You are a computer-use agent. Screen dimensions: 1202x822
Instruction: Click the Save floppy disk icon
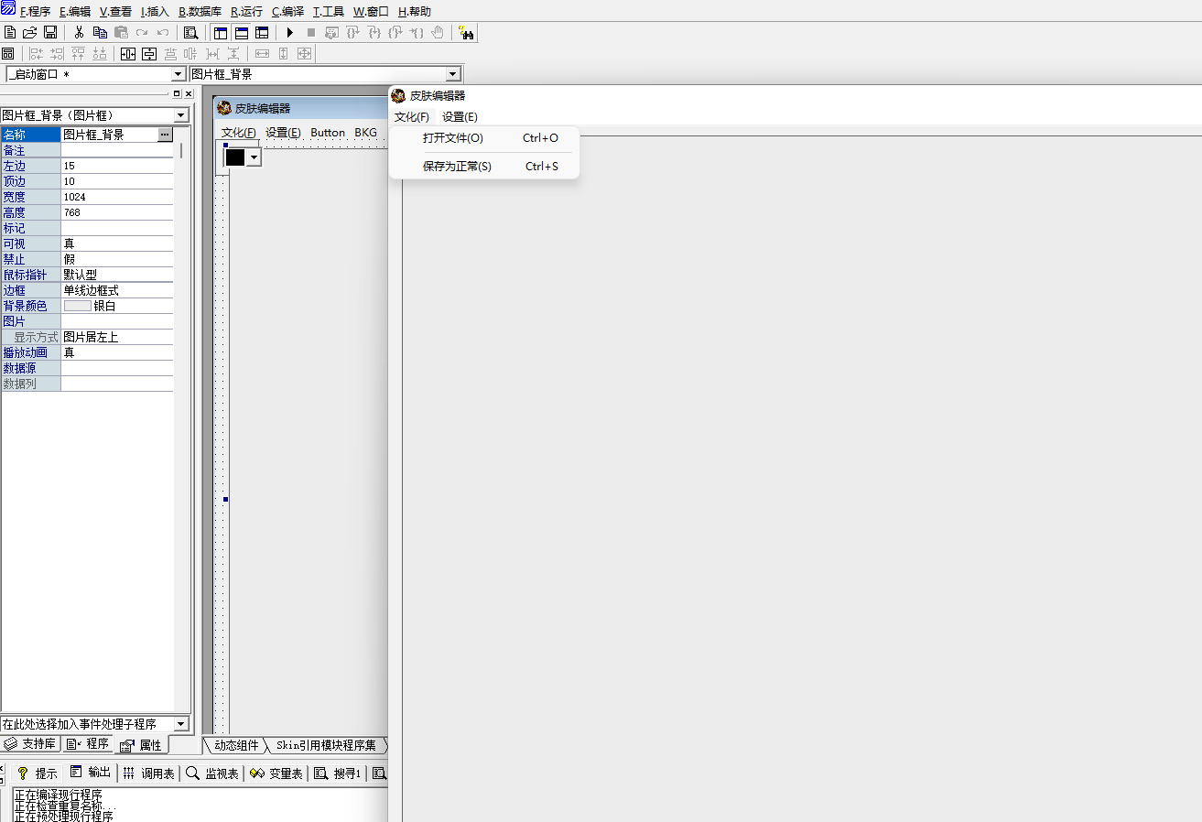tap(50, 33)
